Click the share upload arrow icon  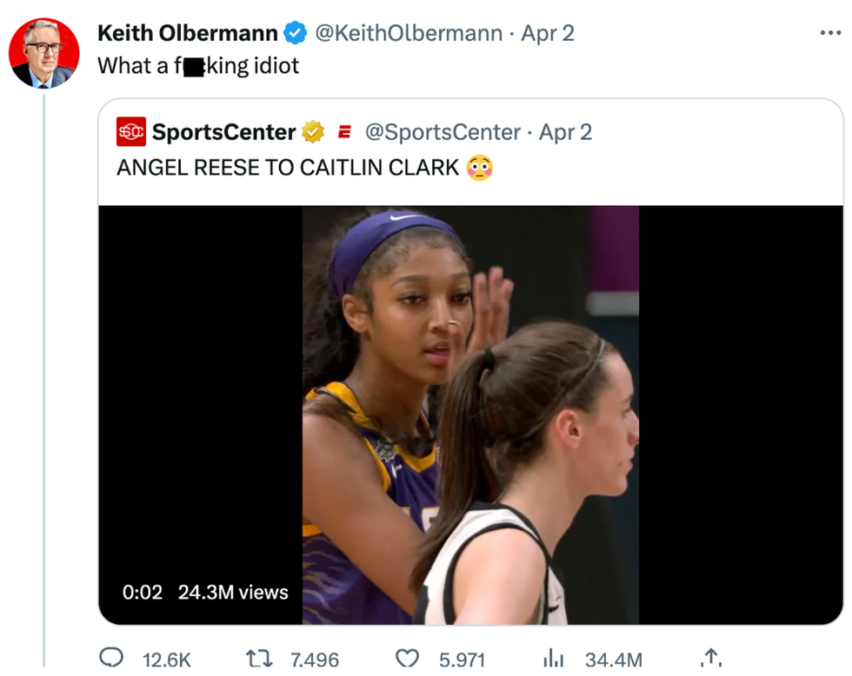710,659
